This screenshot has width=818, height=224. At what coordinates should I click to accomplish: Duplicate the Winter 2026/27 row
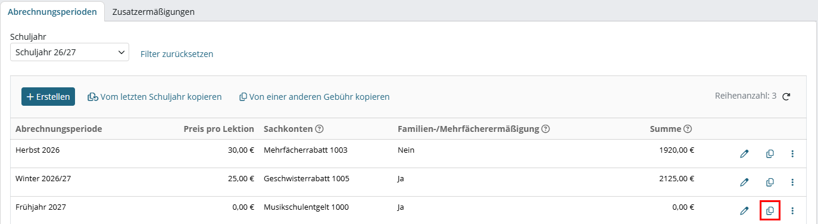tap(770, 182)
